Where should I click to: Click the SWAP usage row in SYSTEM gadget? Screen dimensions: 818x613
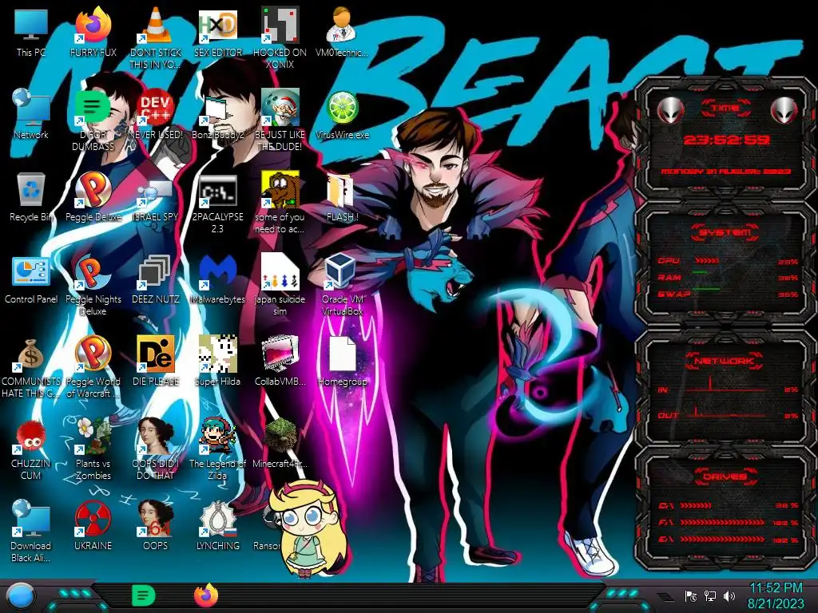tap(729, 294)
